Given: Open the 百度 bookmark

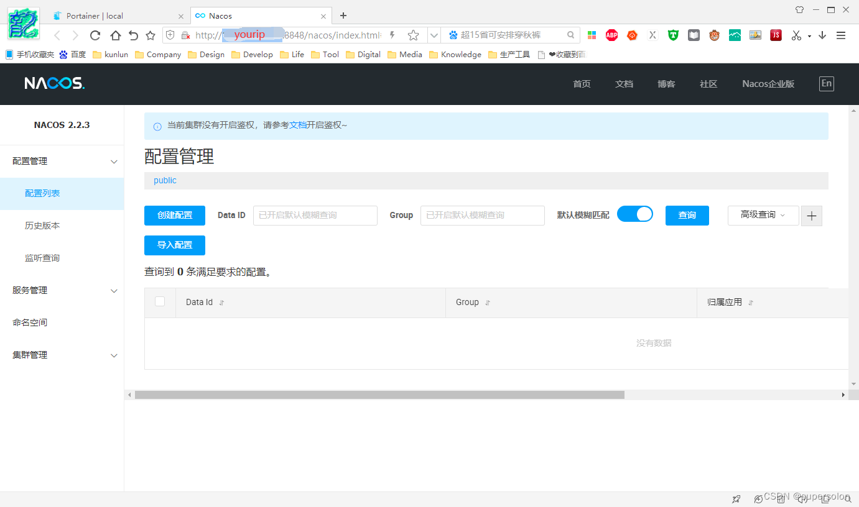Looking at the screenshot, I should point(73,55).
